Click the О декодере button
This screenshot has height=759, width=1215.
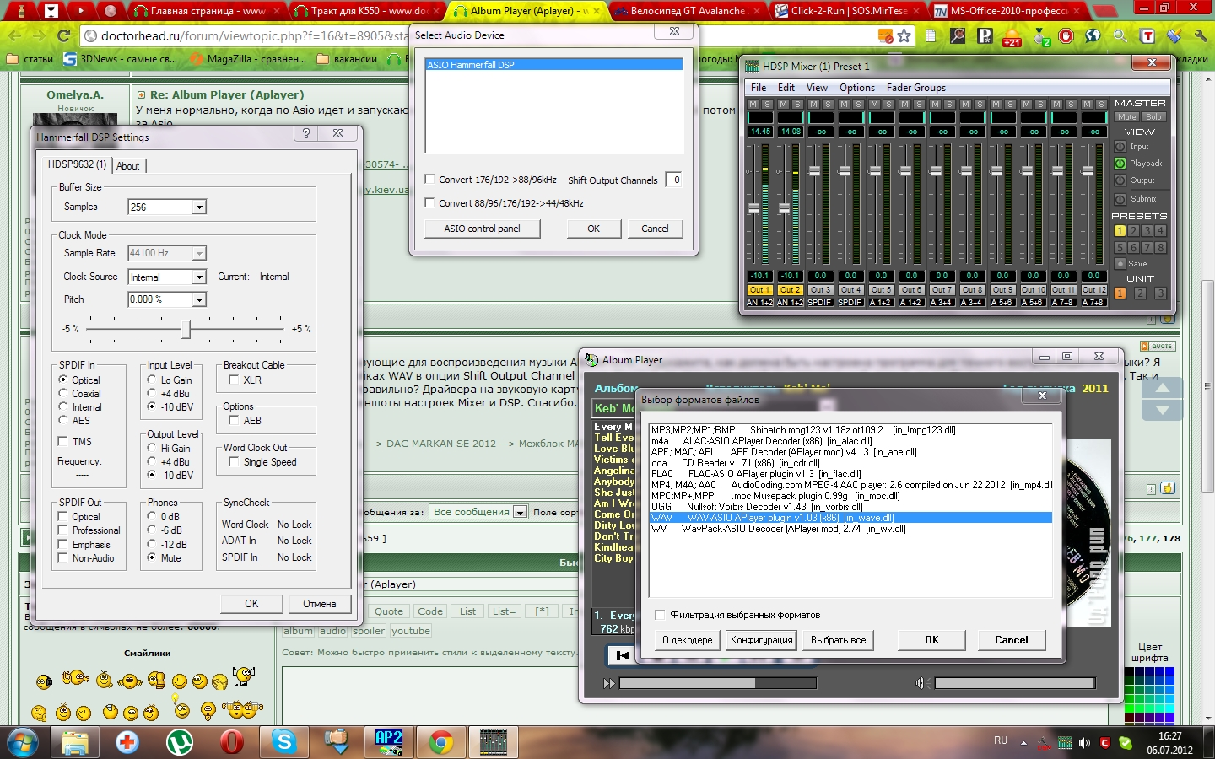coord(687,640)
